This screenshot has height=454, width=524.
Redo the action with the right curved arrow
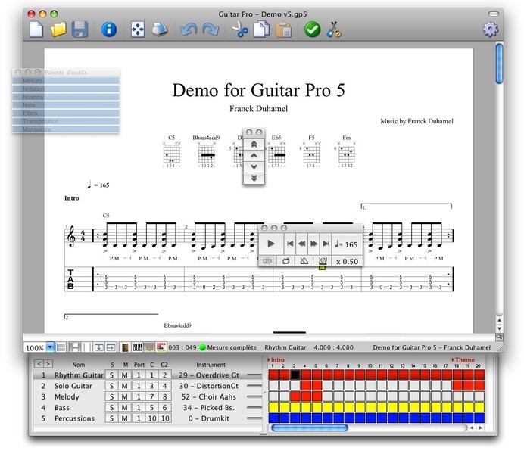211,30
